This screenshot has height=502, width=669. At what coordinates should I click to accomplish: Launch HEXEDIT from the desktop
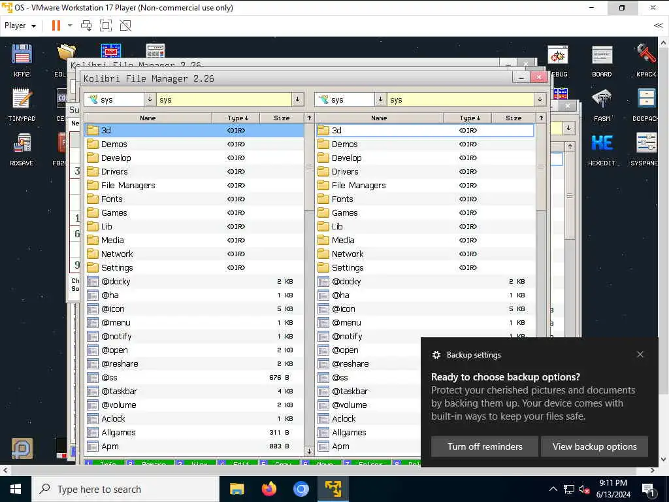click(602, 149)
